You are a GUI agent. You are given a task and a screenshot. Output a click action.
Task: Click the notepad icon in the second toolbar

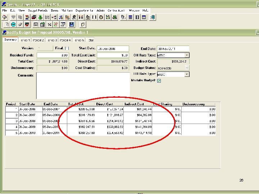[83, 24]
